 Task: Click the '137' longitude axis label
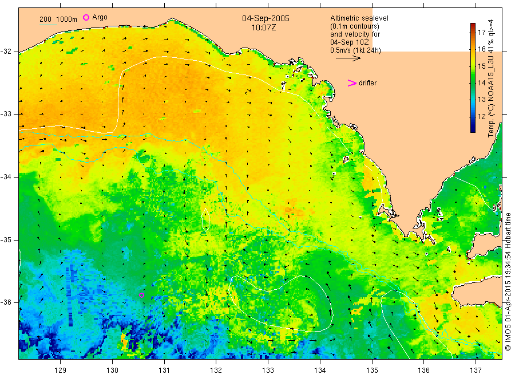tap(476, 371)
